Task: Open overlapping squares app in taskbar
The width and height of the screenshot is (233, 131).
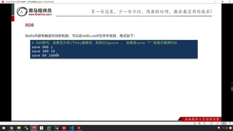Action: [49, 128]
